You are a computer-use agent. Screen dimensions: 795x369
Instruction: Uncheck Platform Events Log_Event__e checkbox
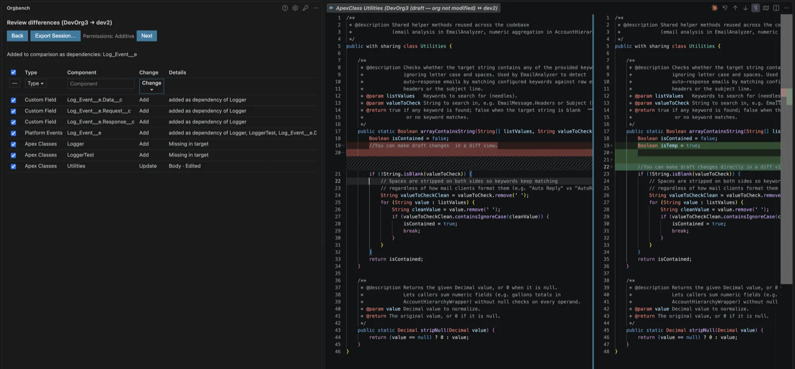[x=13, y=133]
